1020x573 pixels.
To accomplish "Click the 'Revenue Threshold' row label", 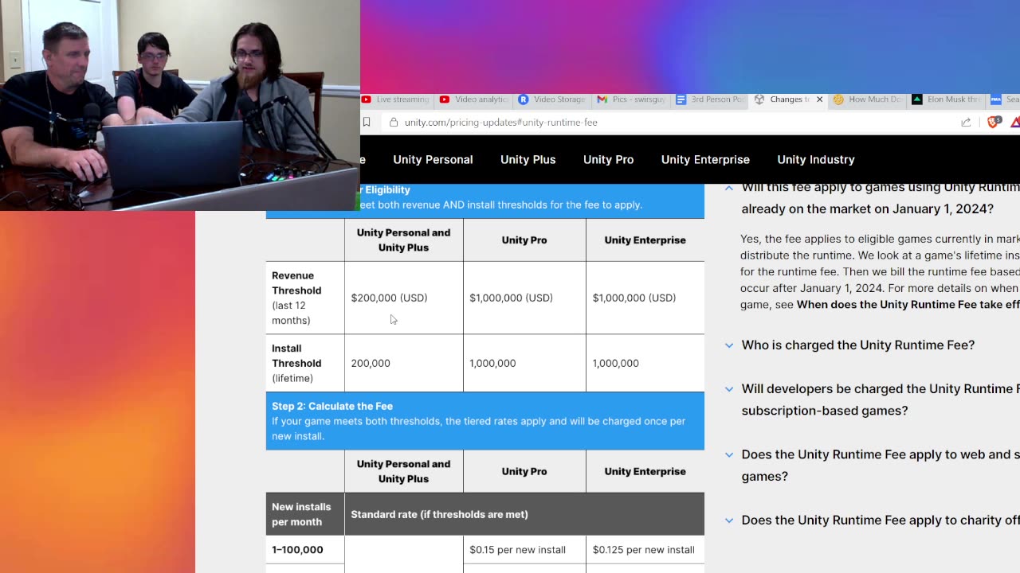I will point(296,283).
